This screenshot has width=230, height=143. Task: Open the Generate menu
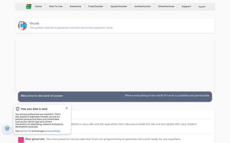click(x=75, y=6)
